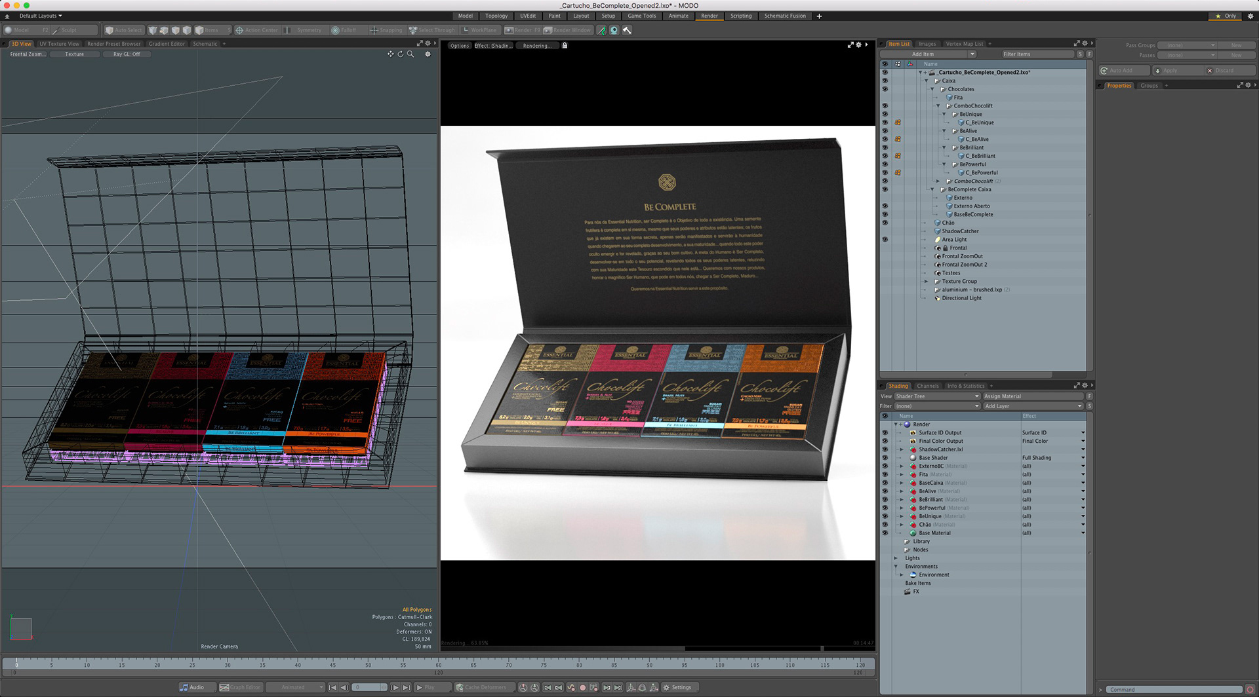Viewport: 1259px width, 697px height.
Task: Toggle visibility of Chão item
Action: (x=885, y=223)
